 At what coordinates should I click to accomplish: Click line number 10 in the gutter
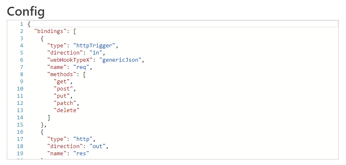[x=20, y=88]
